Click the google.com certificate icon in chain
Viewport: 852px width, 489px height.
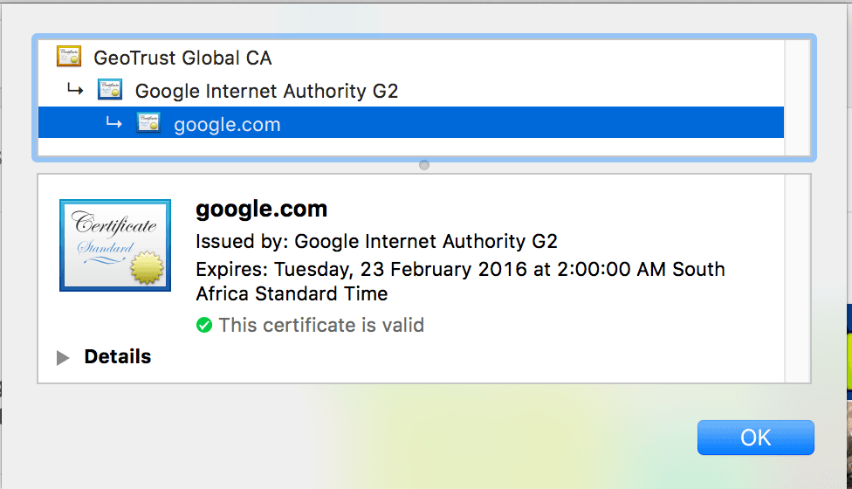pyautogui.click(x=148, y=123)
